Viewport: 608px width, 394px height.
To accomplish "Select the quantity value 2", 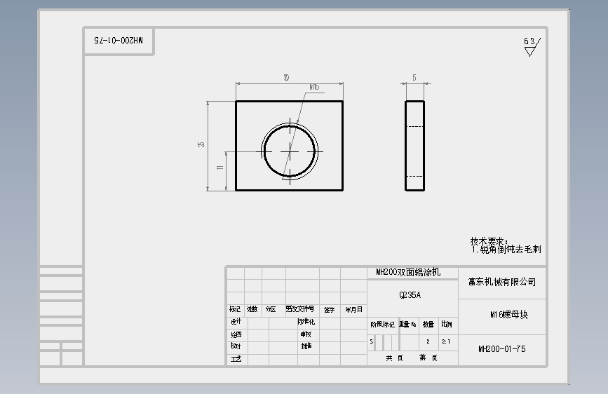I will (x=428, y=341).
